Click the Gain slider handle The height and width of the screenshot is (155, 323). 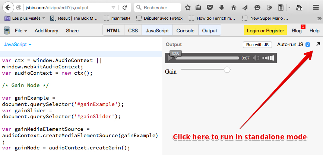tap(227, 70)
